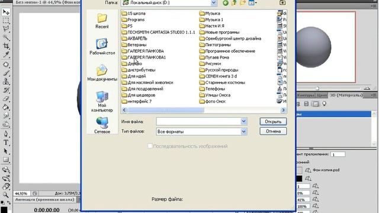Select the Type tool
Image resolution: width=379 pixels, height=213 pixels.
point(6,143)
